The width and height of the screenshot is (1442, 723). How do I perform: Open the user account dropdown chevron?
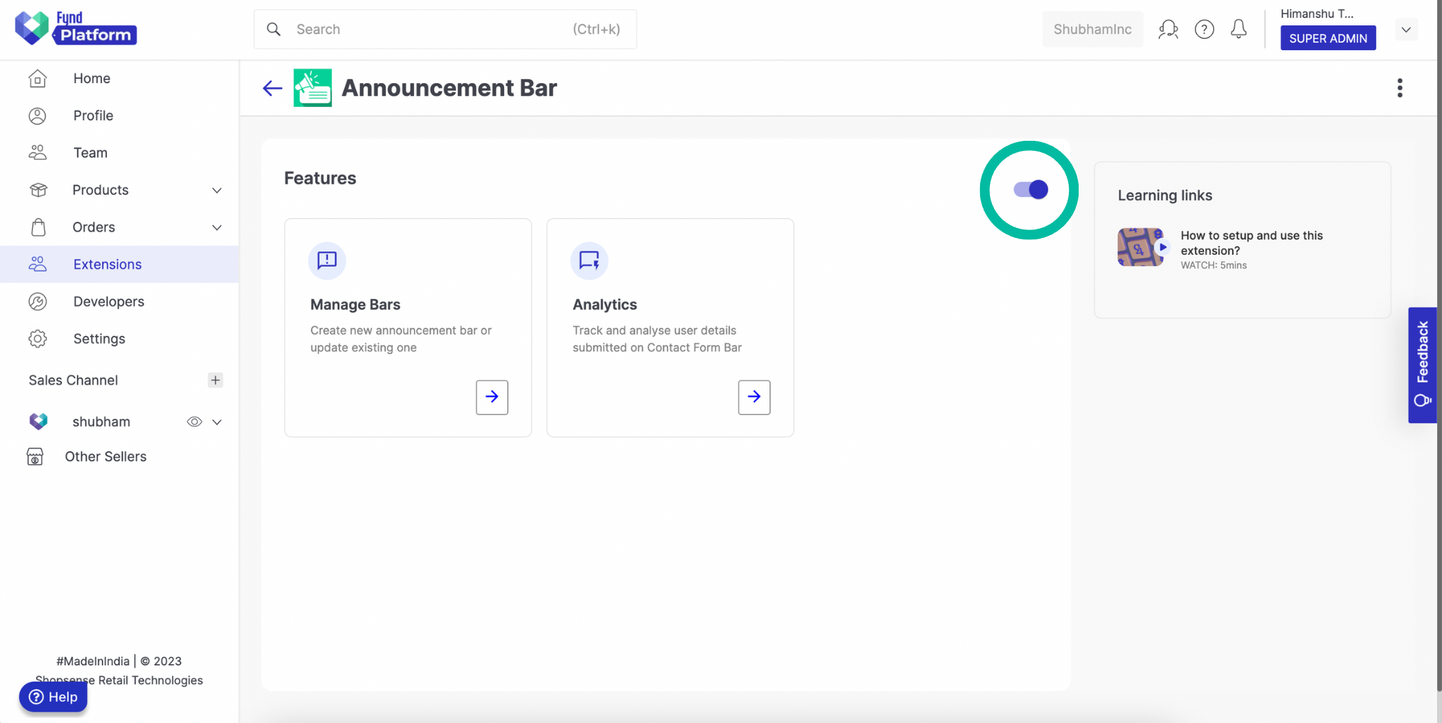[1405, 30]
